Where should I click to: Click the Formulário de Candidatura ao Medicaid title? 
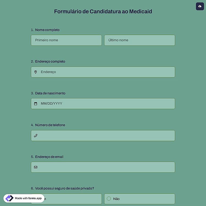pos(103,12)
